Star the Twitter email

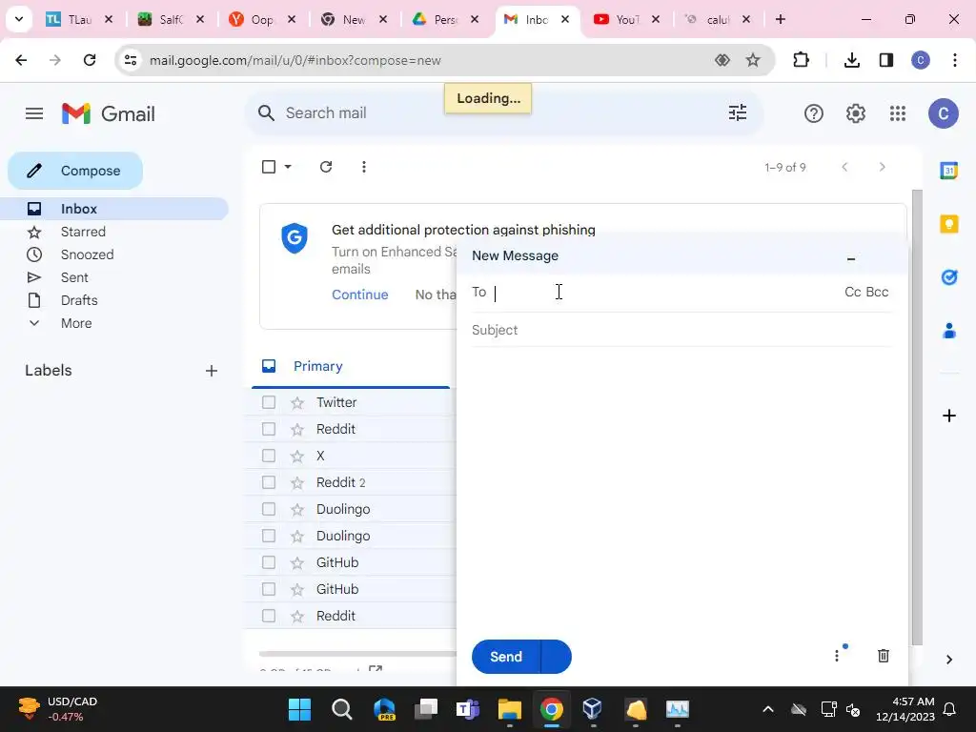coord(297,403)
